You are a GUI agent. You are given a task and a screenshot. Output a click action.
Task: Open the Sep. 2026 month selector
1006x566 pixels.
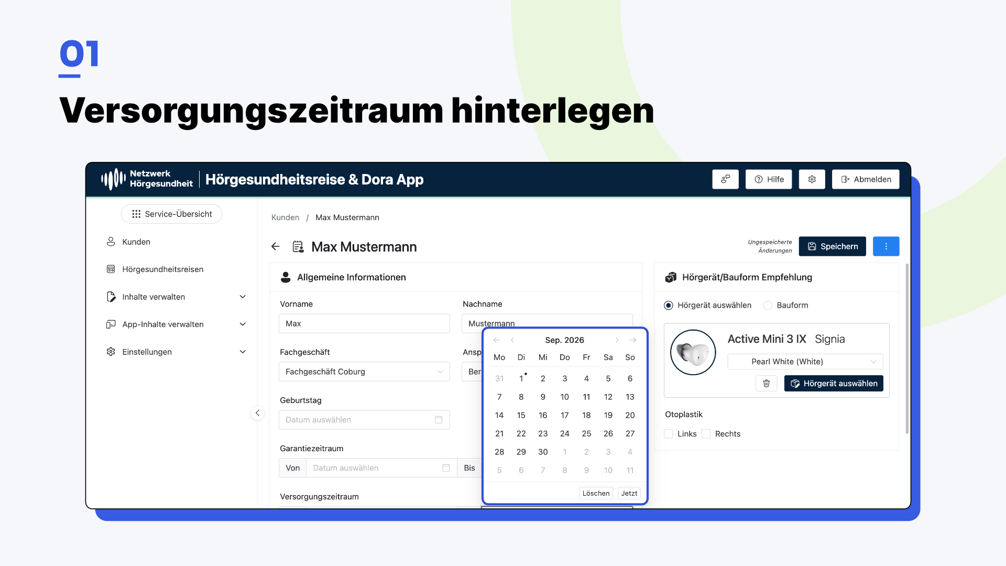(x=564, y=340)
